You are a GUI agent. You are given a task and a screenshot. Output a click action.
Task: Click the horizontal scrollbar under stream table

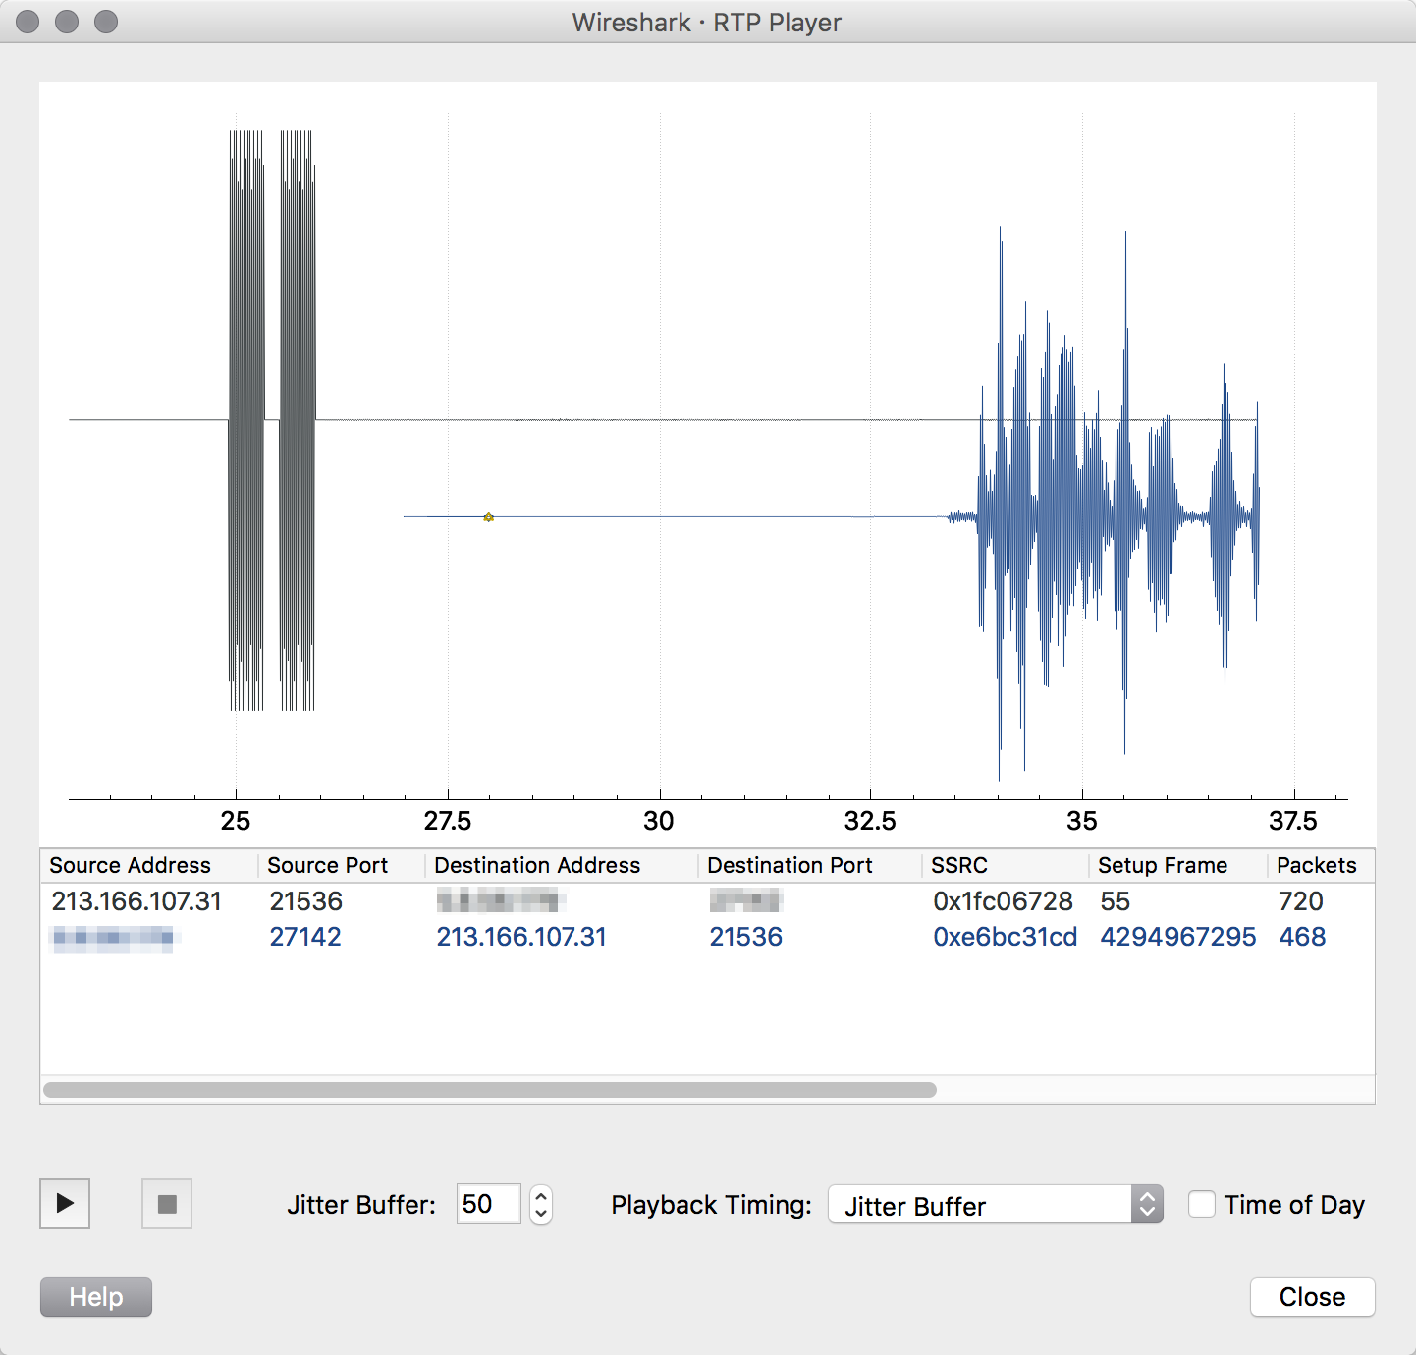[490, 1090]
